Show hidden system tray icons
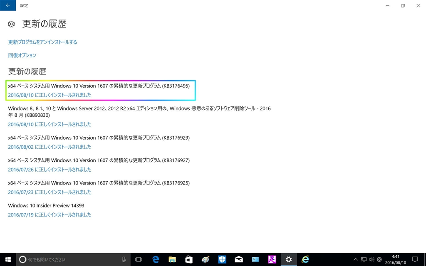The width and height of the screenshot is (426, 266). pyautogui.click(x=356, y=259)
